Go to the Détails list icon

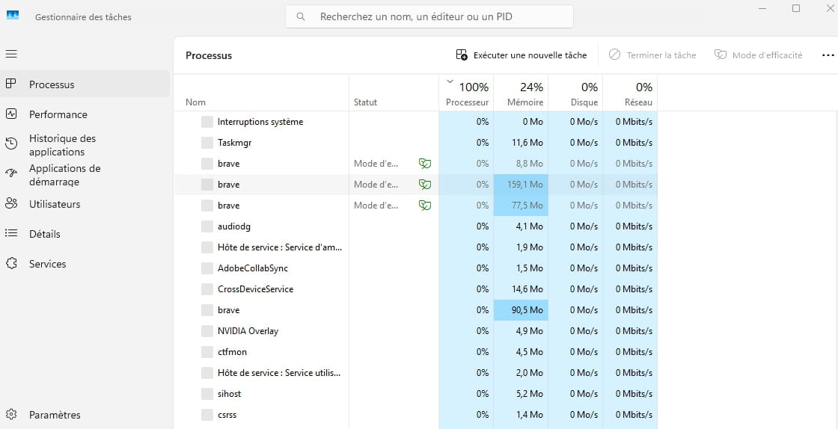11,233
